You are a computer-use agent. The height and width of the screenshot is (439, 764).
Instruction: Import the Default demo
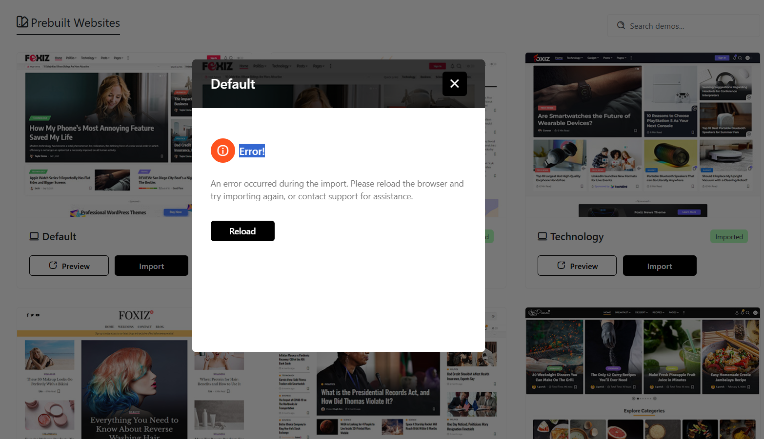[x=151, y=266]
